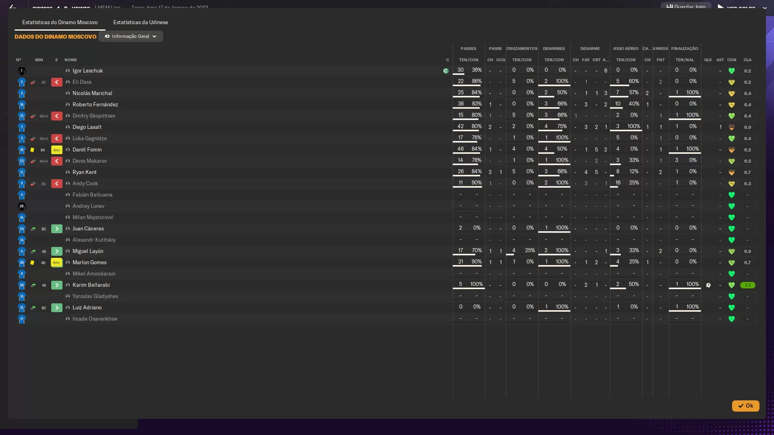Click the DADOS DO DINAMO MOSCOVO heading

(x=56, y=37)
